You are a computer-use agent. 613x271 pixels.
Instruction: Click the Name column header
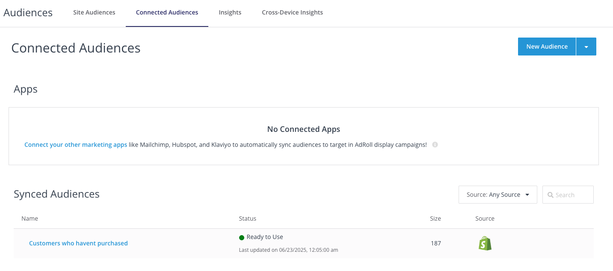pos(30,219)
